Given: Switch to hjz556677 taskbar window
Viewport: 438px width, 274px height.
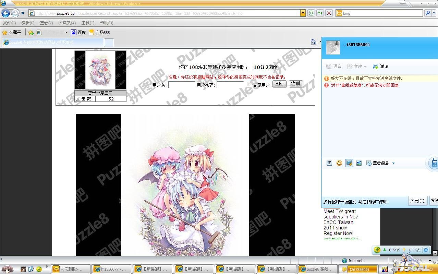Looking at the screenshot, I should (111, 269).
